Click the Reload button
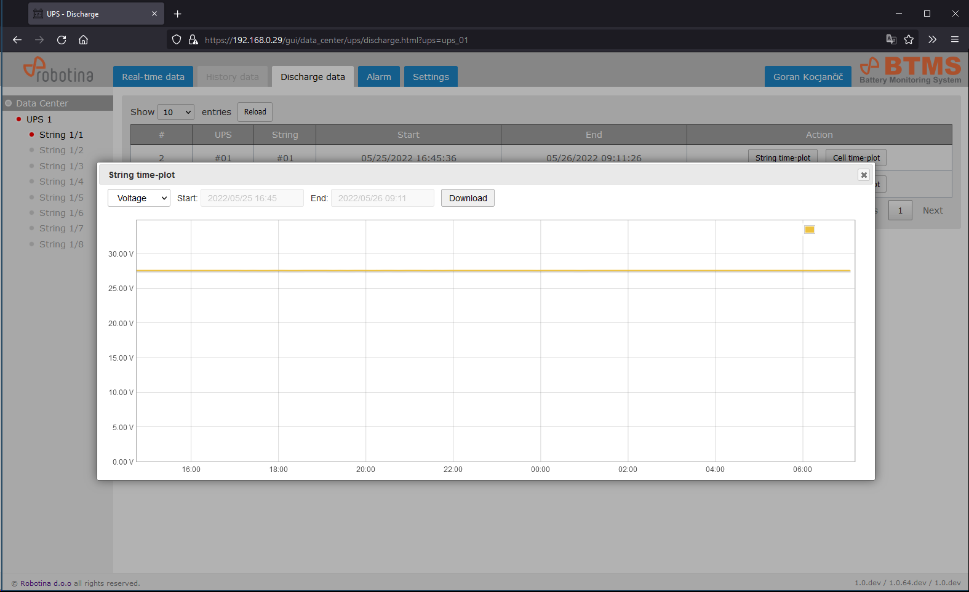This screenshot has height=592, width=969. 255,112
